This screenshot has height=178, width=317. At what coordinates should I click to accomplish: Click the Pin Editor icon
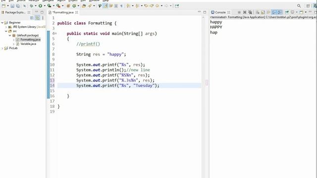click(177, 6)
